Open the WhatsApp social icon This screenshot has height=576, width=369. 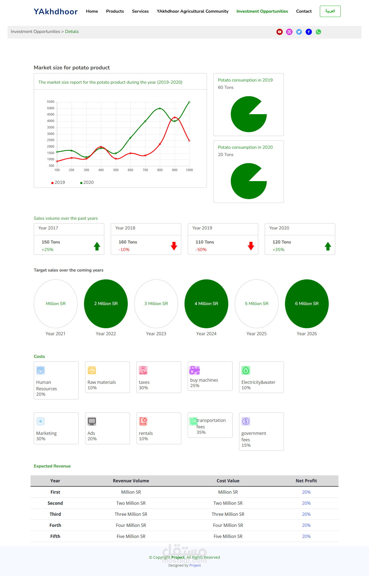[x=318, y=32]
